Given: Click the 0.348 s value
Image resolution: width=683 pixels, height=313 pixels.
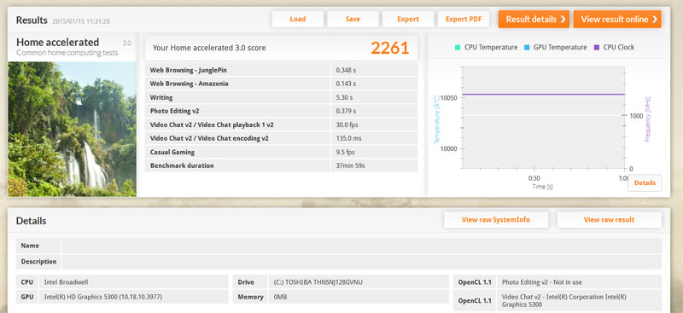Looking at the screenshot, I should point(346,70).
